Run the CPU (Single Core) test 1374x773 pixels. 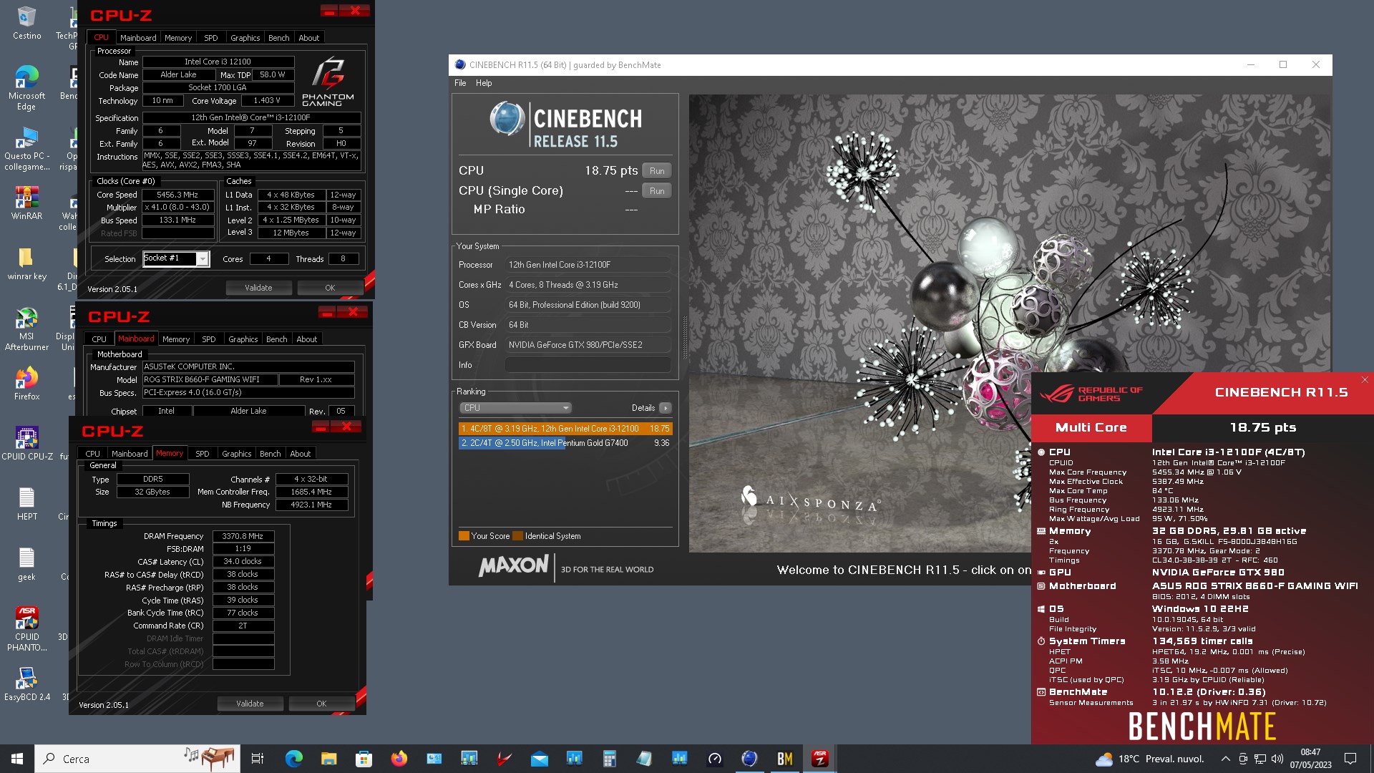(657, 191)
